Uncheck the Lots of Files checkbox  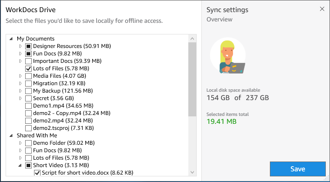(x=28, y=68)
